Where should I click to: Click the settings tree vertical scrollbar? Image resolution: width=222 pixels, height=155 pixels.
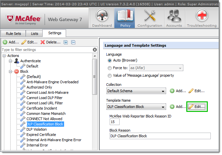click(95, 76)
